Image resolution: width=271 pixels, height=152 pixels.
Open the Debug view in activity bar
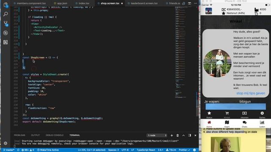click(x=6, y=33)
